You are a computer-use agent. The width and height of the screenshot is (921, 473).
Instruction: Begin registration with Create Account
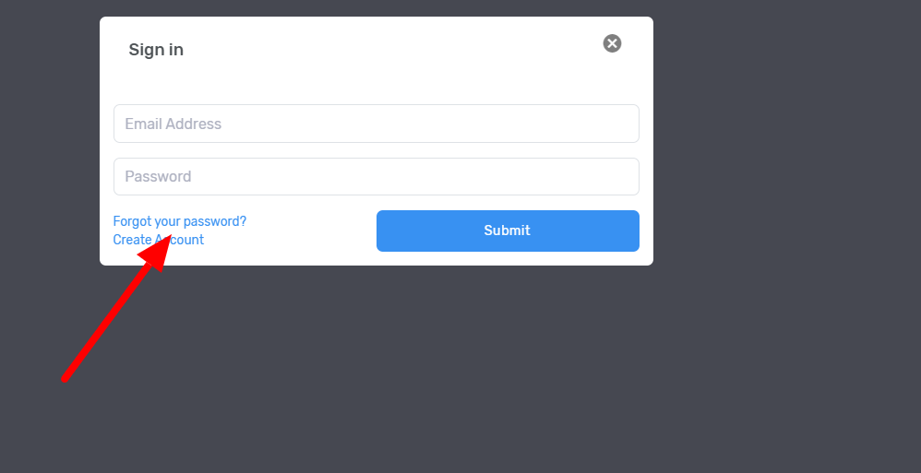point(159,240)
